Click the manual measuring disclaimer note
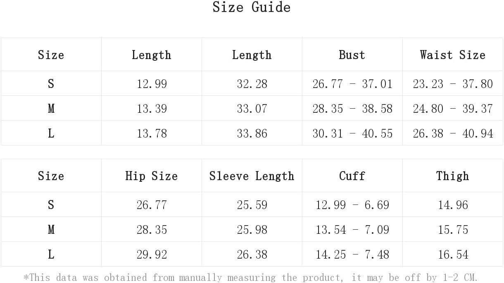Image resolution: width=504 pixels, height=283 pixels. click(251, 277)
